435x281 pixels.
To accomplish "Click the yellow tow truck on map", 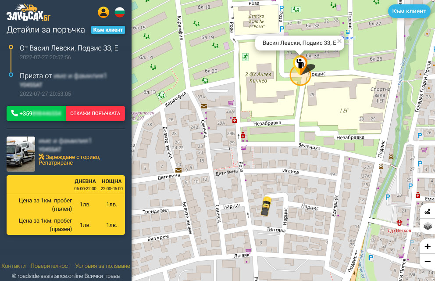I will tap(266, 206).
